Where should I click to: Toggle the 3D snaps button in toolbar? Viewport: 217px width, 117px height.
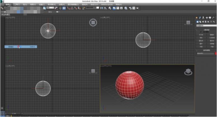pos(69,8)
